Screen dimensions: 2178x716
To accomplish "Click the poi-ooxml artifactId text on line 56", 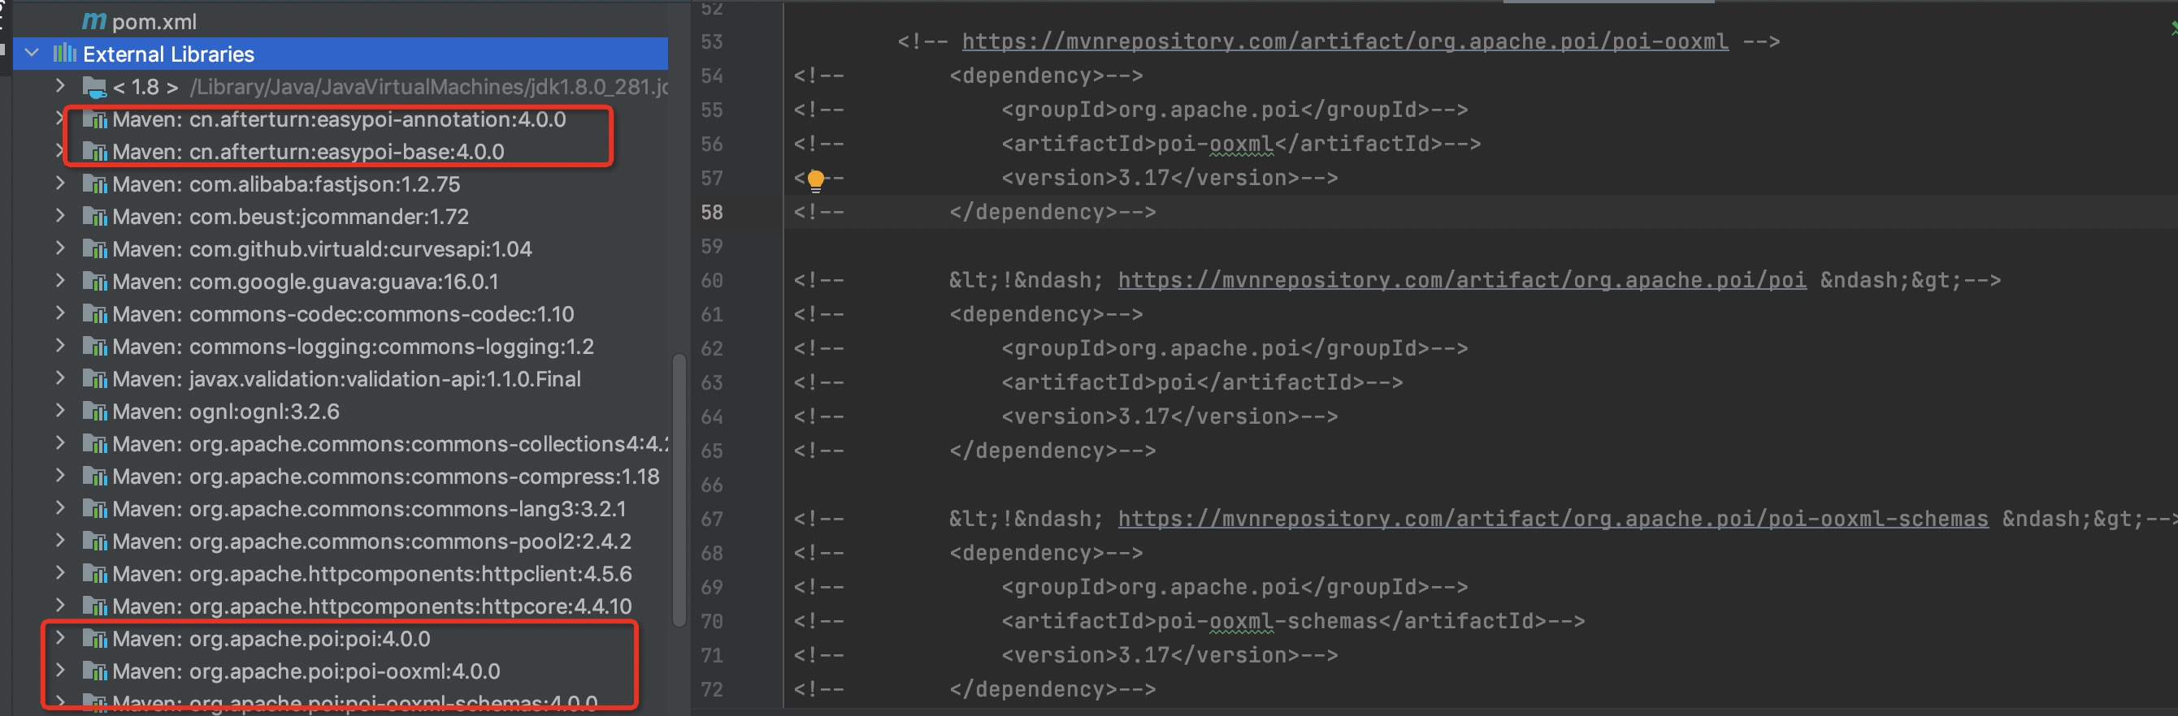I will pos(1215,144).
